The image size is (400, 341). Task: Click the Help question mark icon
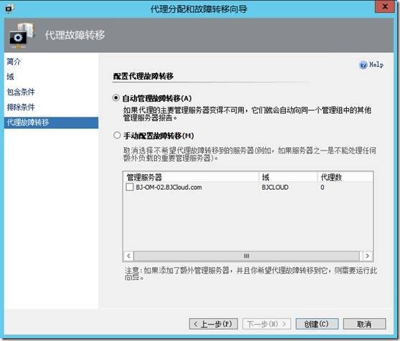tap(363, 65)
